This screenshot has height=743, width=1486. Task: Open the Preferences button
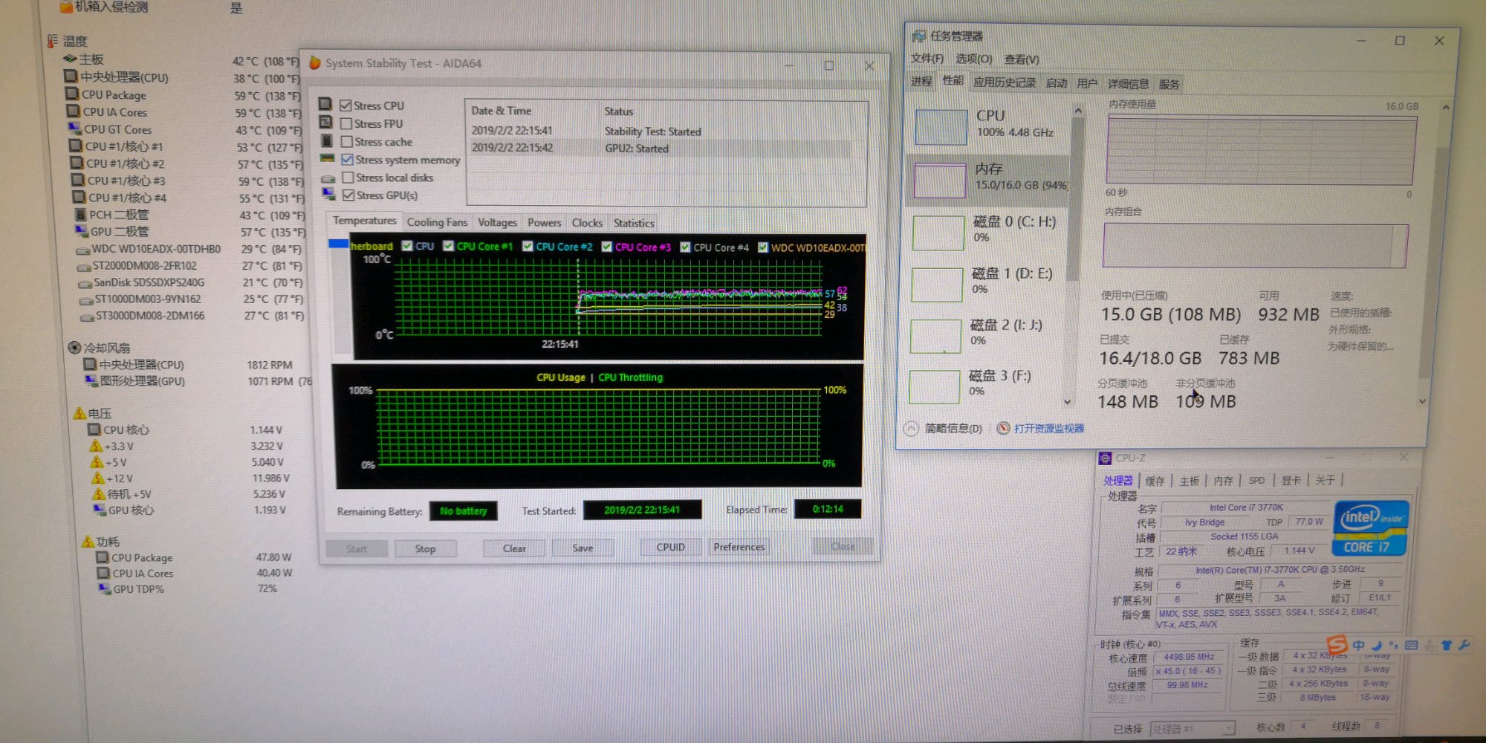pyautogui.click(x=739, y=547)
